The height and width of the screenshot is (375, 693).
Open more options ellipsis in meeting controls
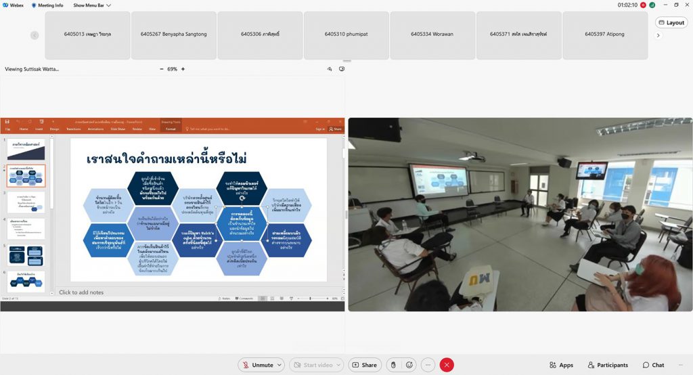(428, 365)
